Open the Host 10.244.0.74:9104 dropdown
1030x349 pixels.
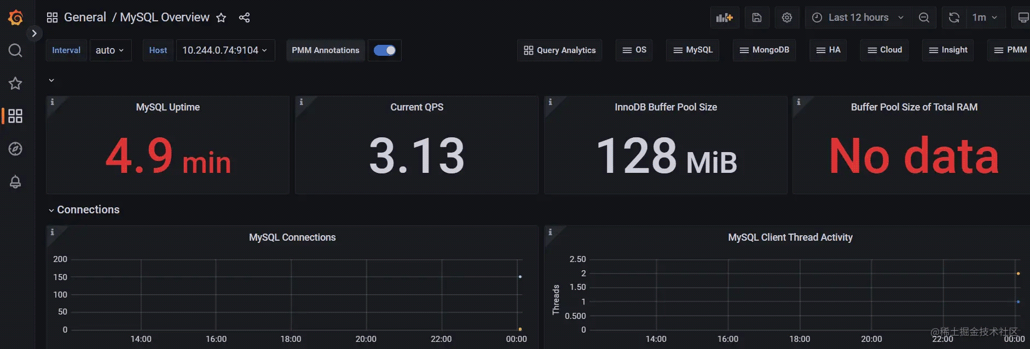click(225, 50)
